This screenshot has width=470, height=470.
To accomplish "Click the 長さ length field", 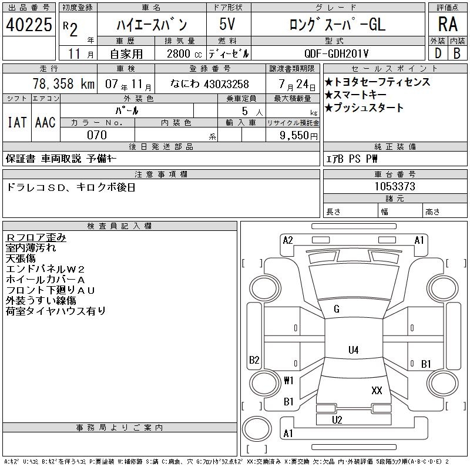I will coord(350,211).
